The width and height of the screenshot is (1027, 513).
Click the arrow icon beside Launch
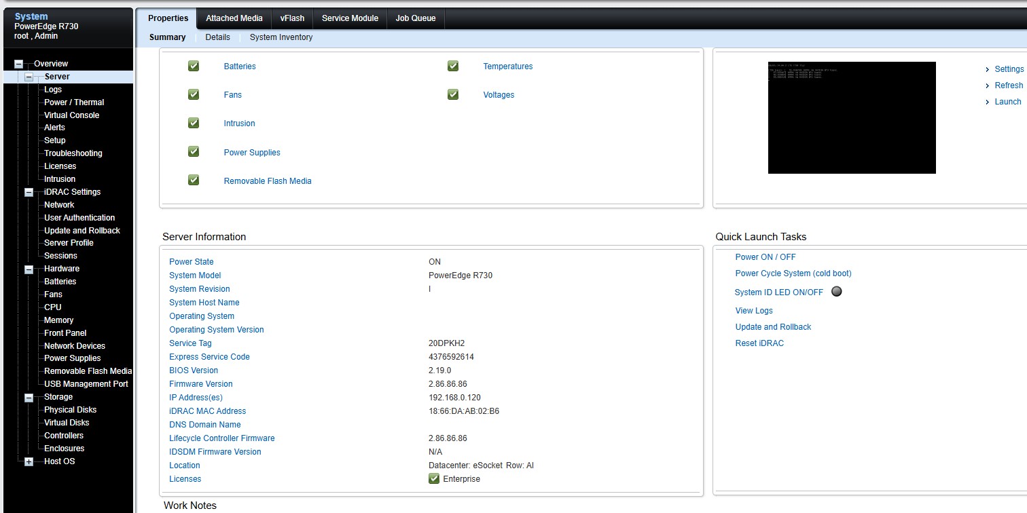coord(988,102)
